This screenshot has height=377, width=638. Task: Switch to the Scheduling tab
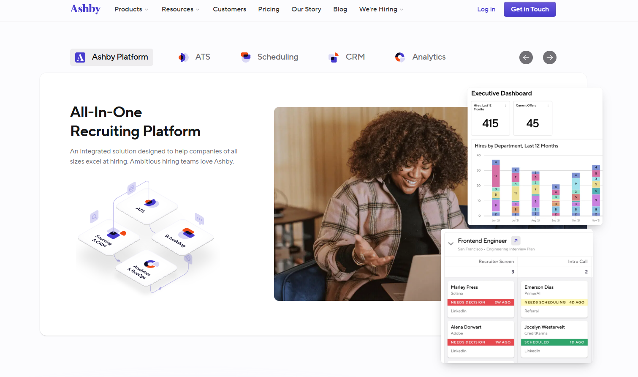pyautogui.click(x=269, y=57)
